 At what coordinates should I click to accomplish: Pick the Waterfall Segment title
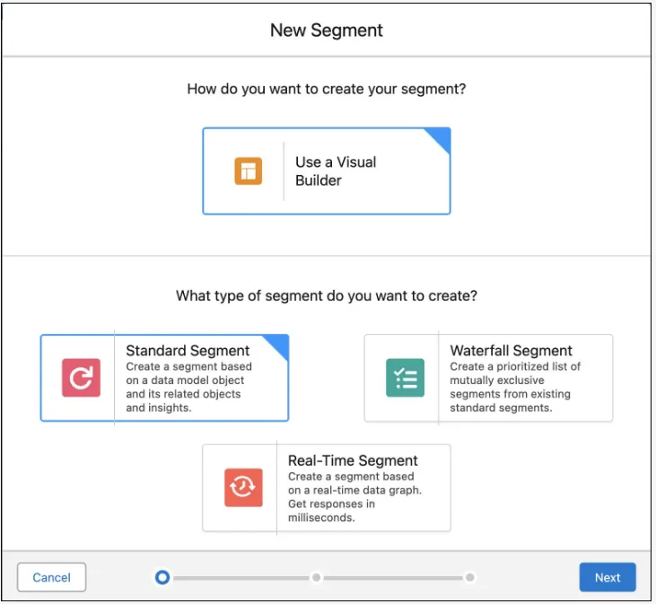511,350
